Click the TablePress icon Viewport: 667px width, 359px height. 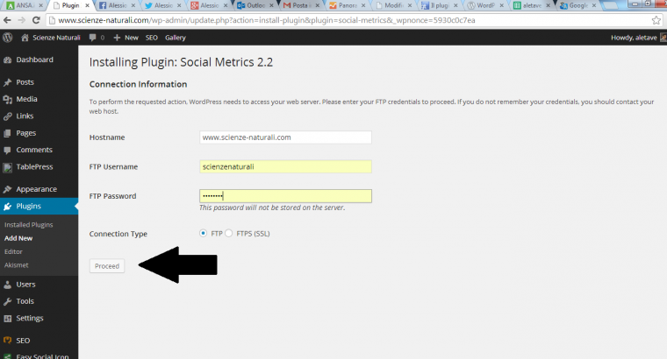(7, 167)
